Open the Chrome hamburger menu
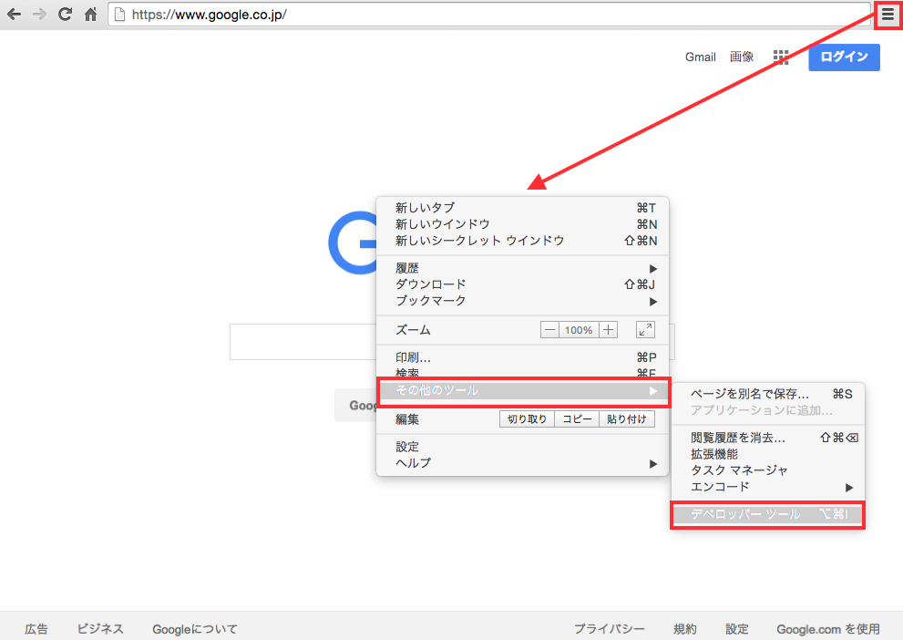This screenshot has height=640, width=903. click(x=887, y=14)
